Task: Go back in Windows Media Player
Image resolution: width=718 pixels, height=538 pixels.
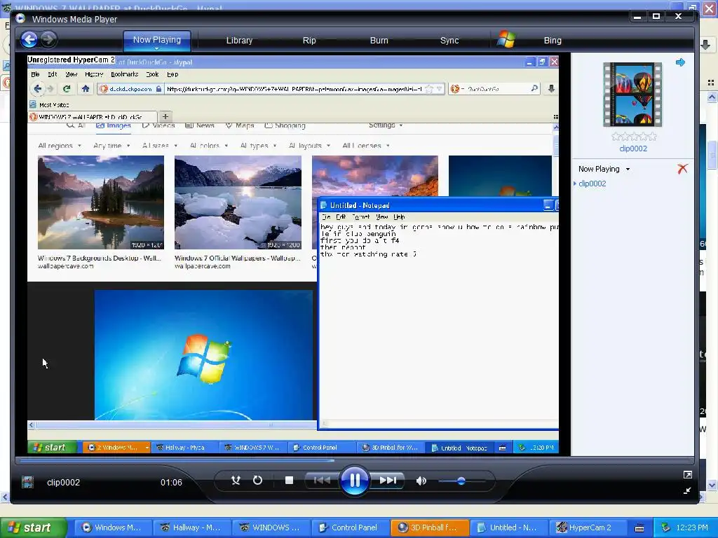Action: pyautogui.click(x=29, y=40)
